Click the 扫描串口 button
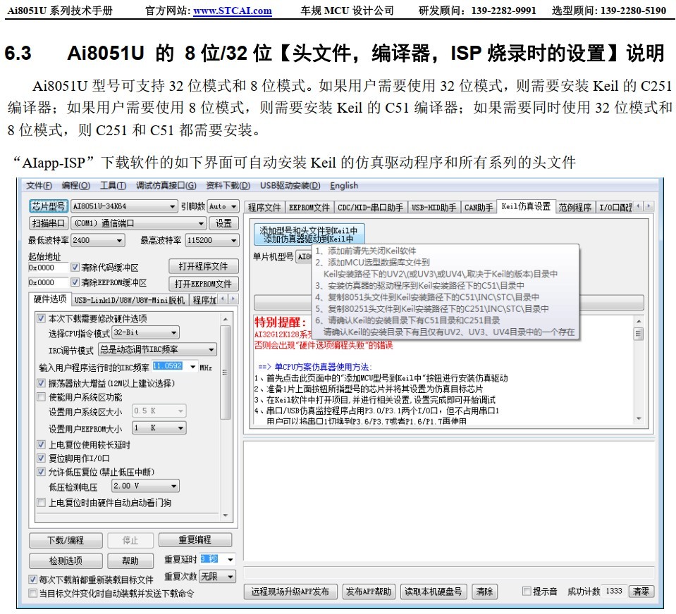Viewport: 676px width, 614px height. pyautogui.click(x=48, y=223)
